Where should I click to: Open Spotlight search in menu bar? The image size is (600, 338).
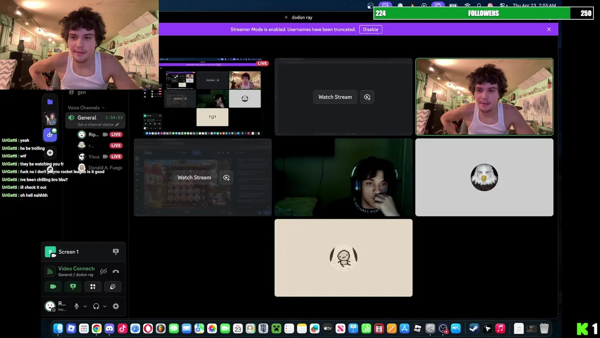(x=479, y=5)
